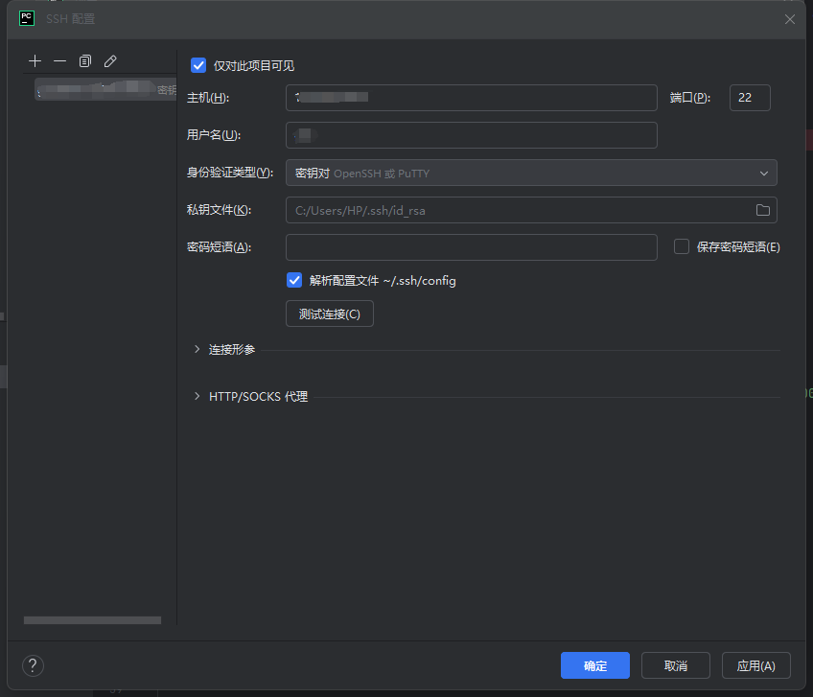The height and width of the screenshot is (697, 813).
Task: Select the SSH configuration entry in list
Action: click(101, 89)
